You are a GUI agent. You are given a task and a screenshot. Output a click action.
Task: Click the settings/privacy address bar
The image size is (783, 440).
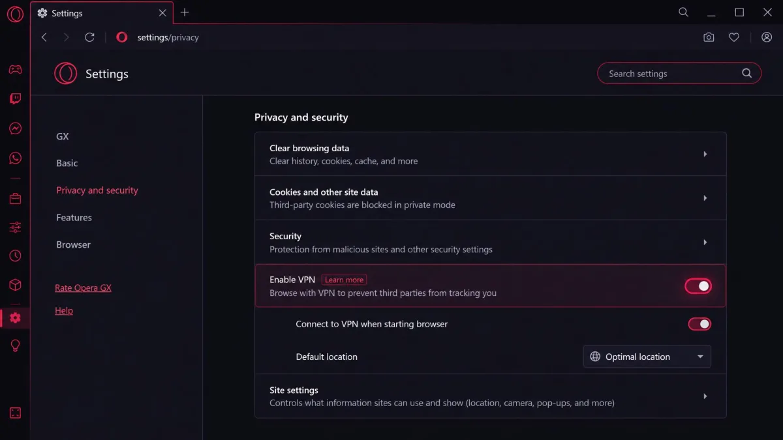click(168, 38)
